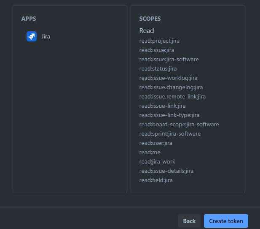Select the Jira app label
This screenshot has height=229, width=260.
tap(46, 36)
